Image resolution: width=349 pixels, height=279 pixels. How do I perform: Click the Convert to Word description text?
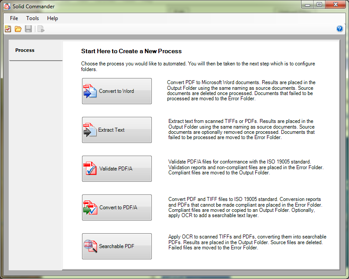click(x=241, y=91)
